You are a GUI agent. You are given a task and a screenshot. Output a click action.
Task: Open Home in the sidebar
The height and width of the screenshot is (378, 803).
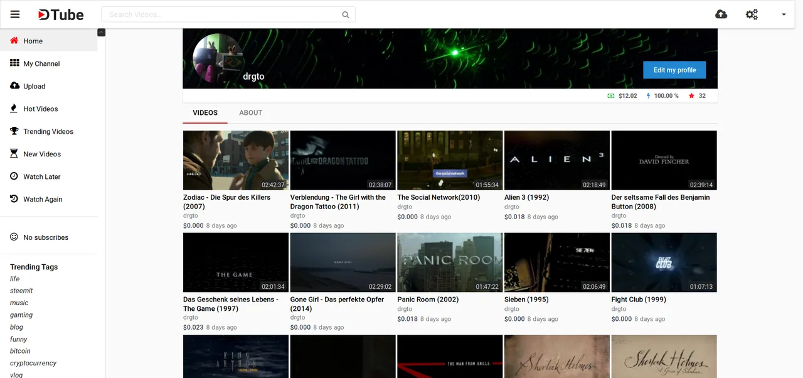(48, 41)
